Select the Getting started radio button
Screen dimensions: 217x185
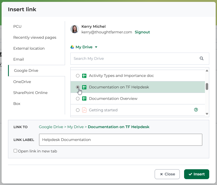78,110
